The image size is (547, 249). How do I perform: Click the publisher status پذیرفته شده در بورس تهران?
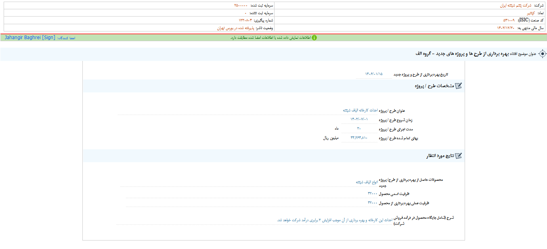[234, 28]
